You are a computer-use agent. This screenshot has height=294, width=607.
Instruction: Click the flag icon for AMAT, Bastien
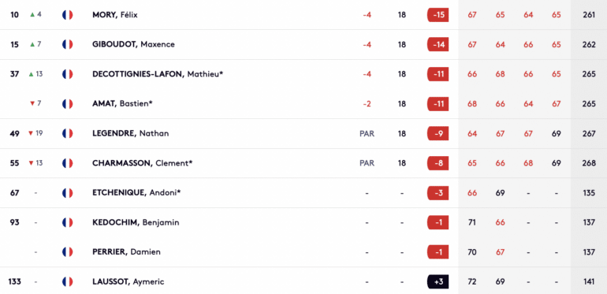point(67,104)
